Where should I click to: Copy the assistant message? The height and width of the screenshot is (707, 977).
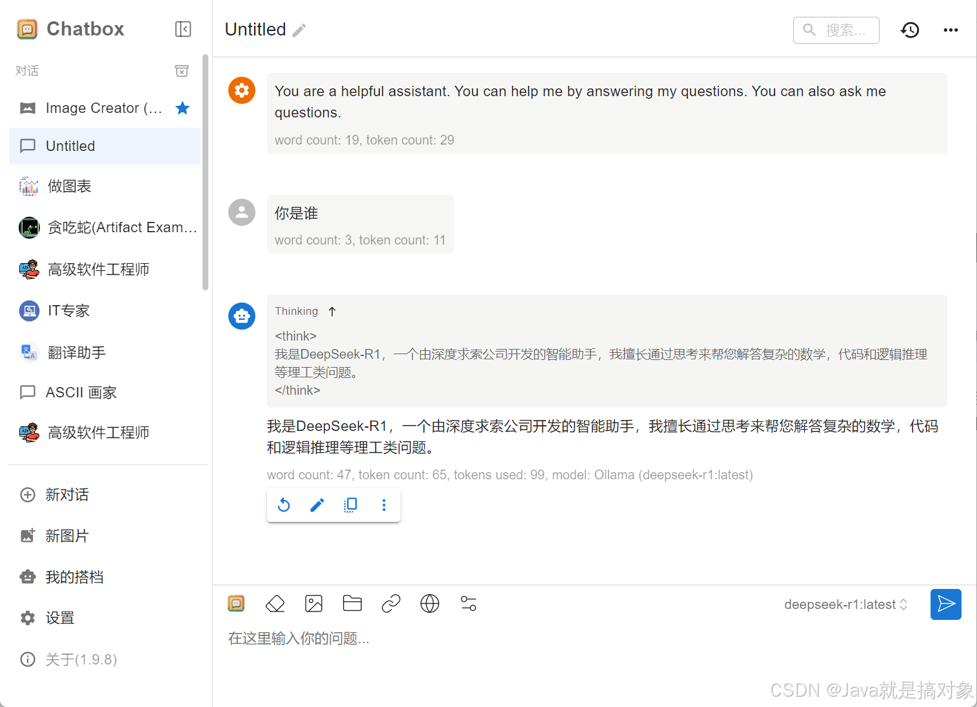[351, 505]
